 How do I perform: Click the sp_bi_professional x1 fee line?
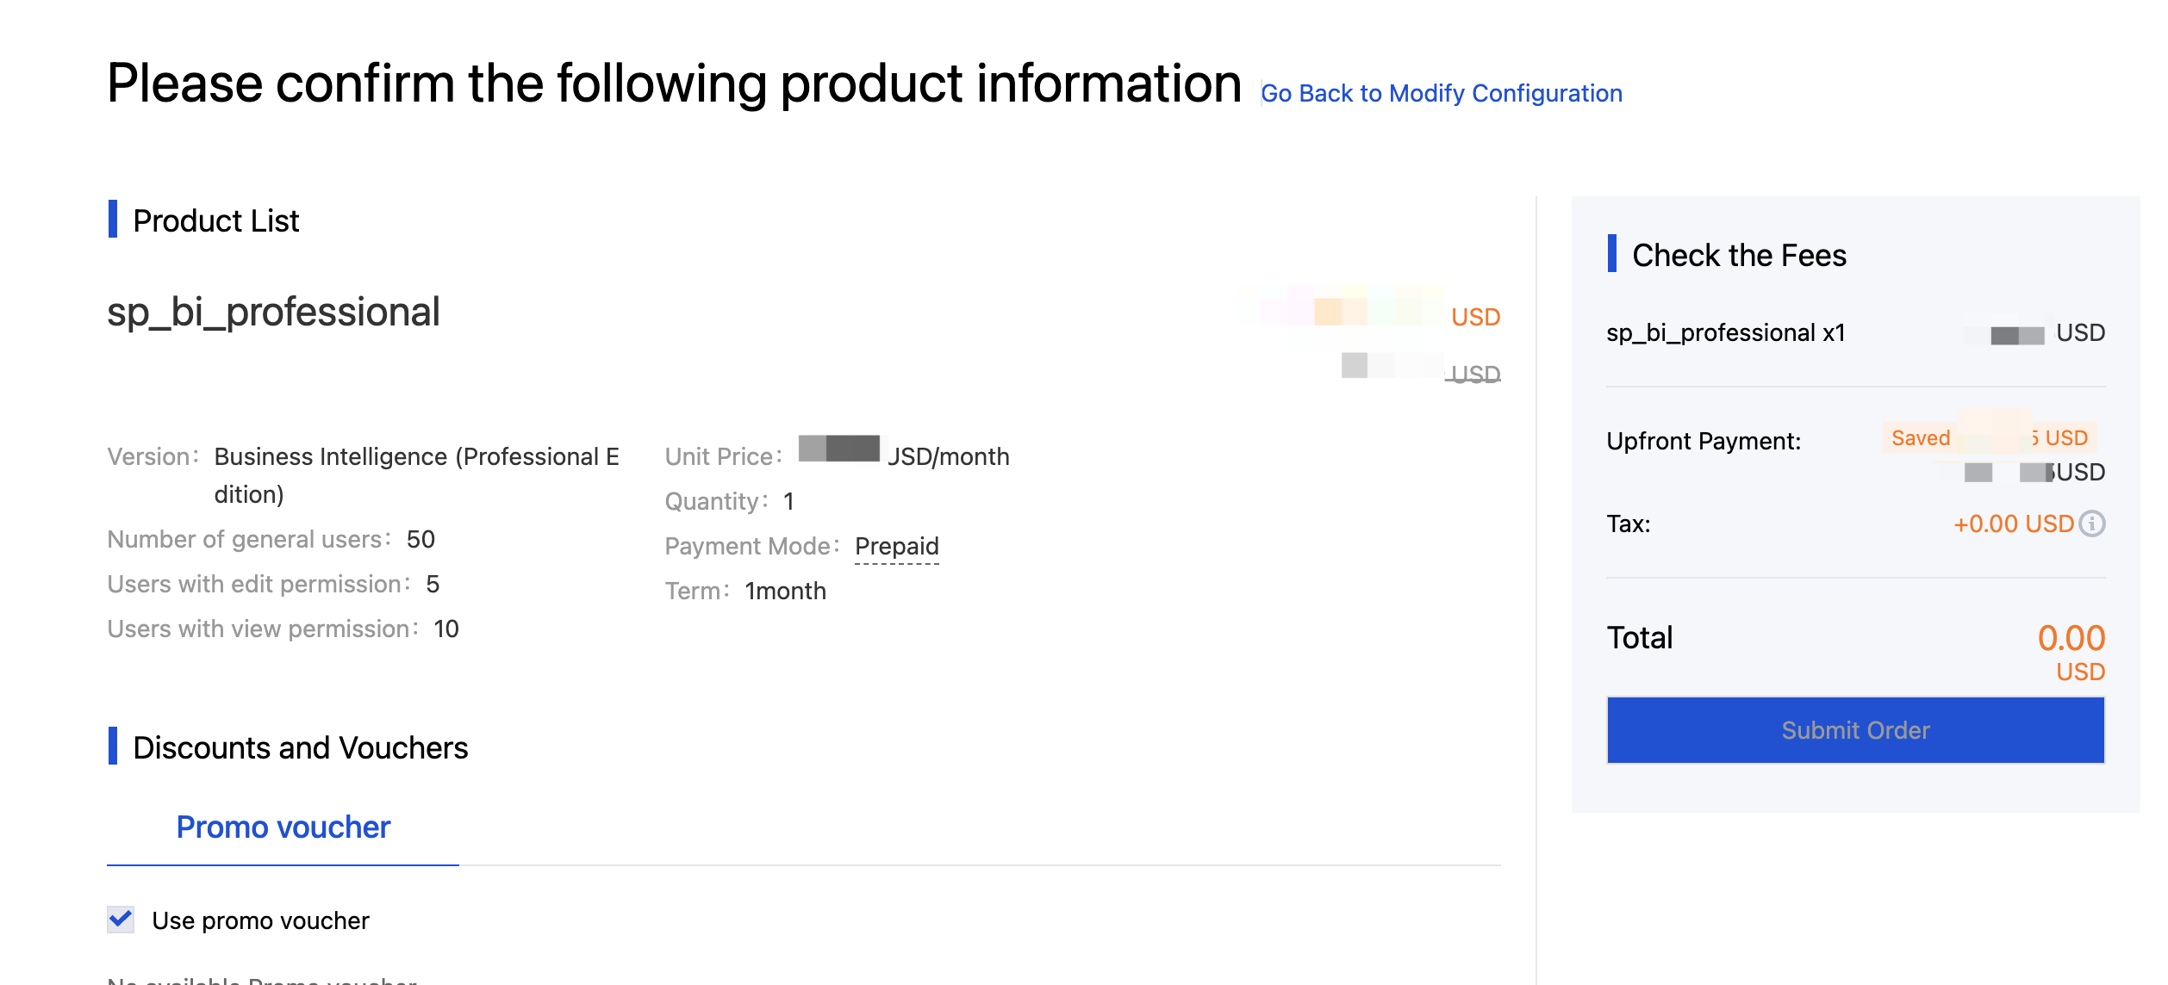point(1725,332)
